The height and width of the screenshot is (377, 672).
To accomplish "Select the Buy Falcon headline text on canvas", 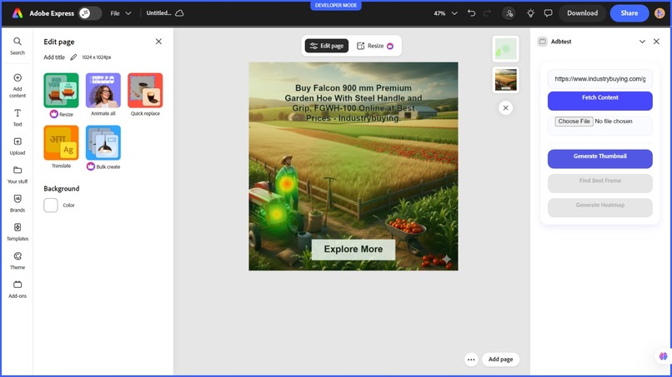I will click(354, 103).
